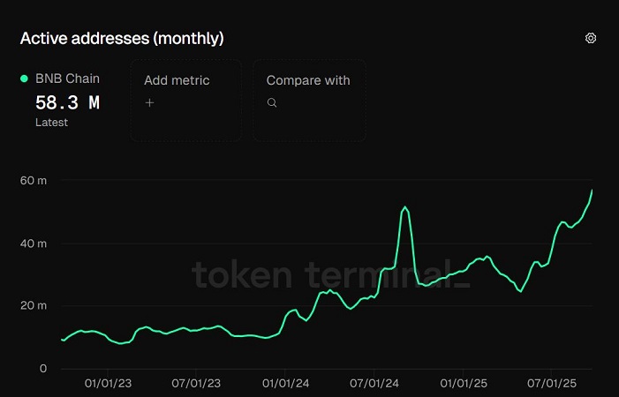Click the token terminal watermark
The width and height of the screenshot is (619, 397).
point(331,275)
